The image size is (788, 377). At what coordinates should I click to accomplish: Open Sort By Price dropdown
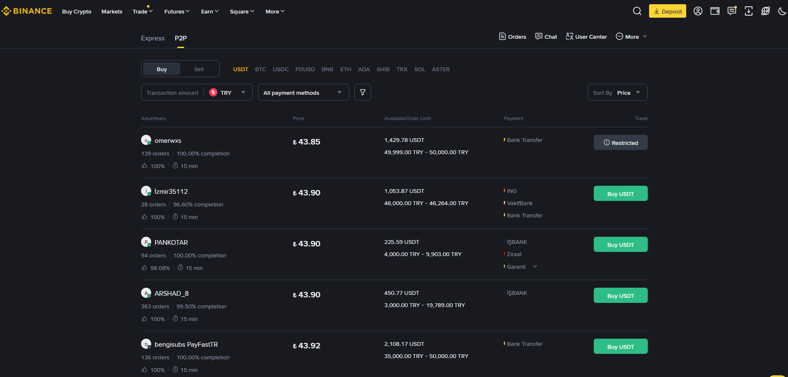click(617, 93)
